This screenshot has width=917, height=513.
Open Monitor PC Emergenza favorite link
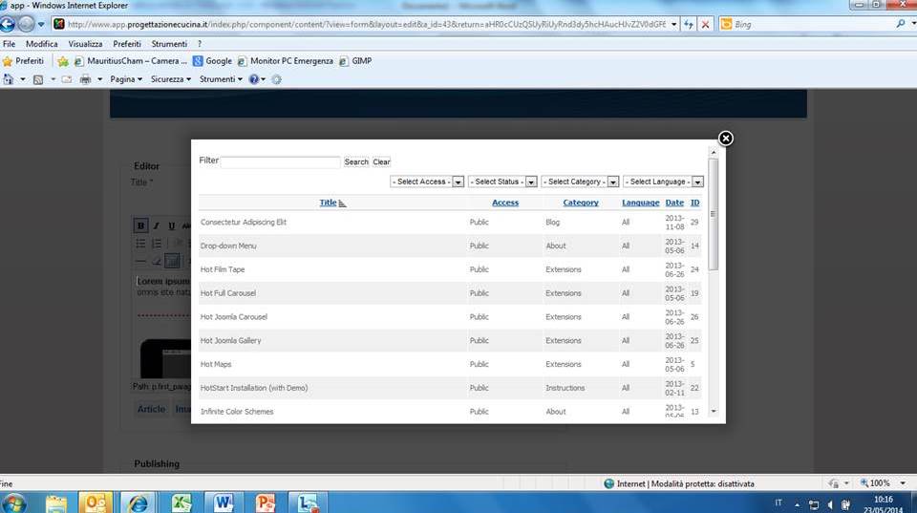click(x=285, y=61)
